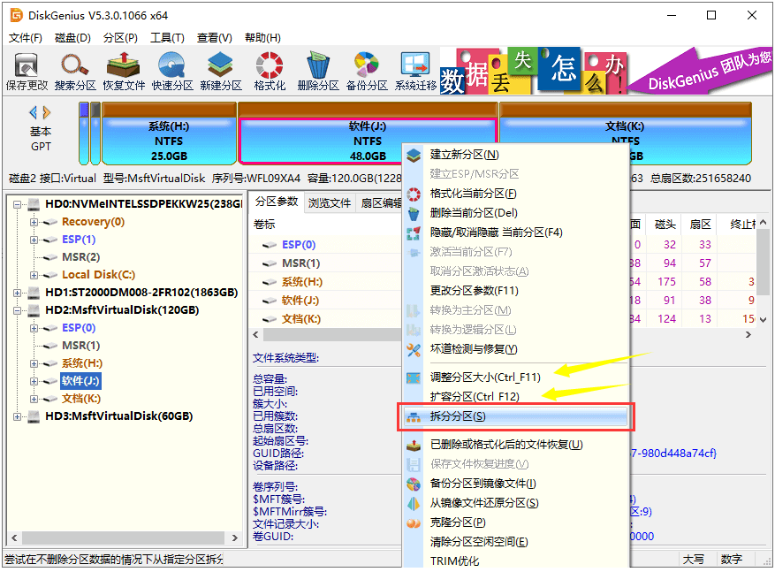This screenshot has width=775, height=572.
Task: Click the DiskGenius app logo in title bar
Action: 16,15
